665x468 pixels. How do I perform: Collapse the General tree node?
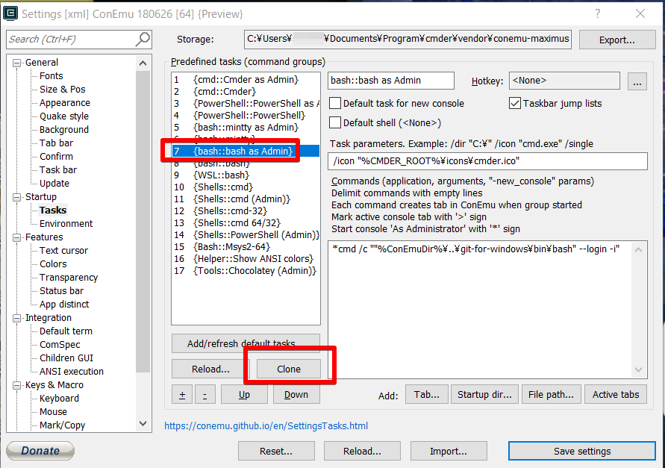pyautogui.click(x=16, y=63)
